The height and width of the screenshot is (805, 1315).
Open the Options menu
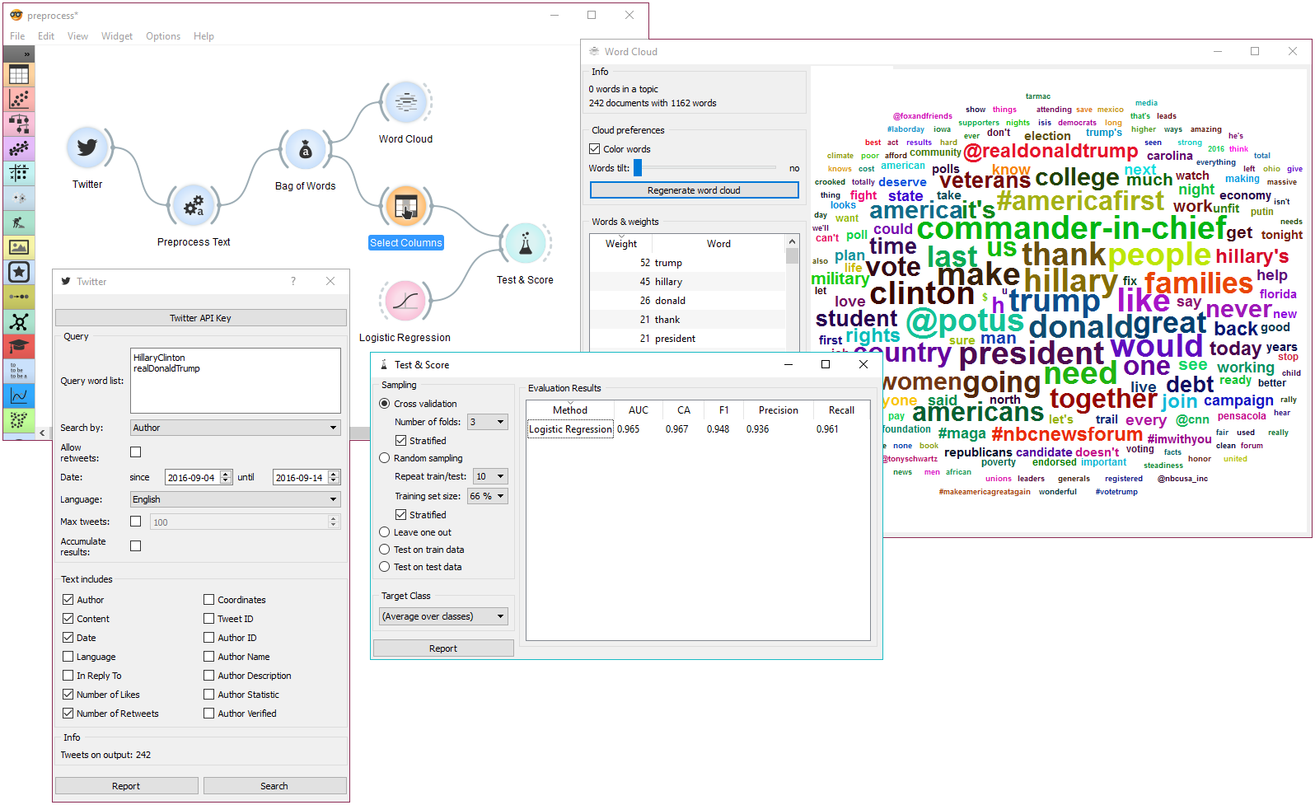163,36
